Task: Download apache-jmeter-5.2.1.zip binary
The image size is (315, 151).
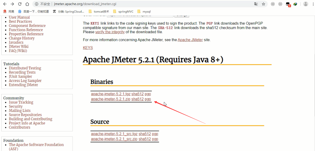Action: pyautogui.click(x=111, y=99)
